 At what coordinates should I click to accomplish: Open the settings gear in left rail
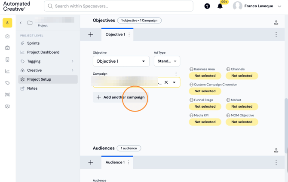tap(7, 106)
